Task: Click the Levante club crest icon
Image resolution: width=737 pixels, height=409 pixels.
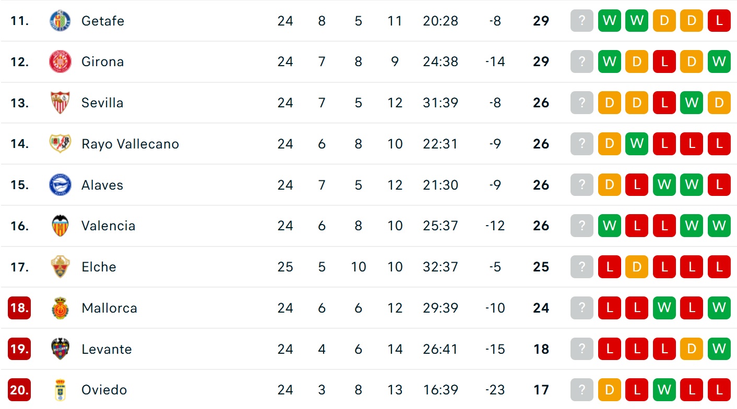Action: point(60,349)
